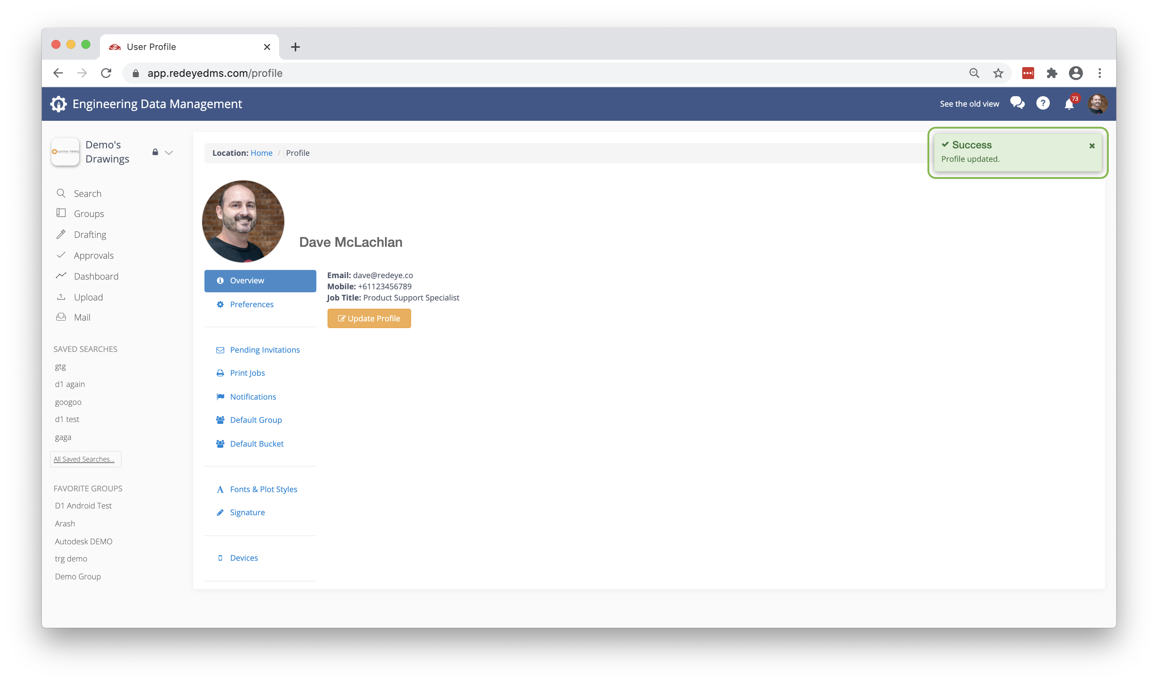1158x683 pixels.
Task: Click See the old view link
Action: pos(969,104)
